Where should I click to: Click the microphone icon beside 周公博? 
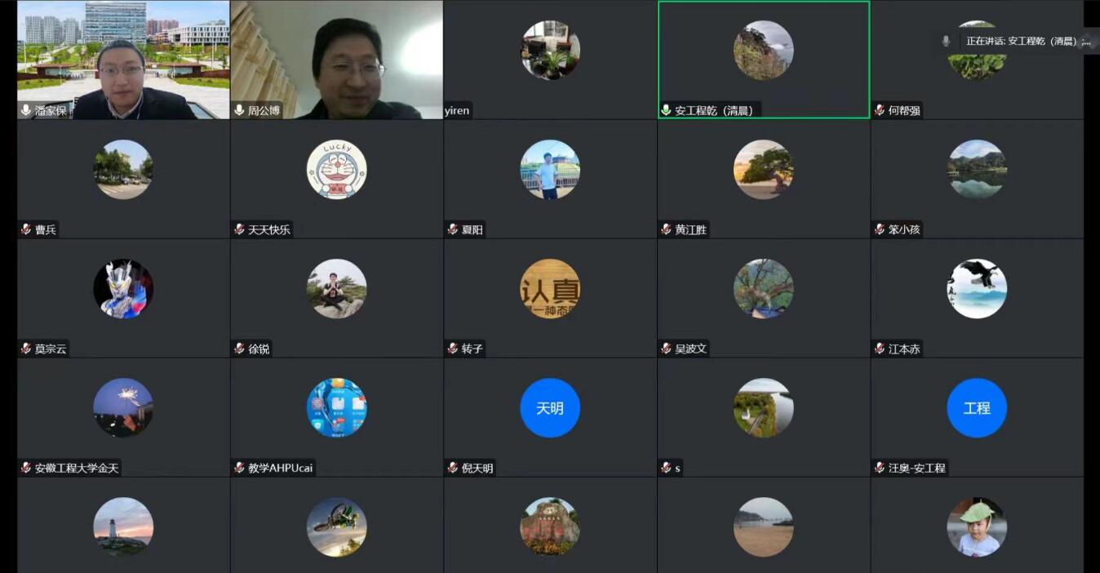click(239, 110)
